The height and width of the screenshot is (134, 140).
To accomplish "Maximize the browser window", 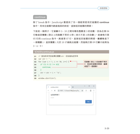I will coord(89,86).
